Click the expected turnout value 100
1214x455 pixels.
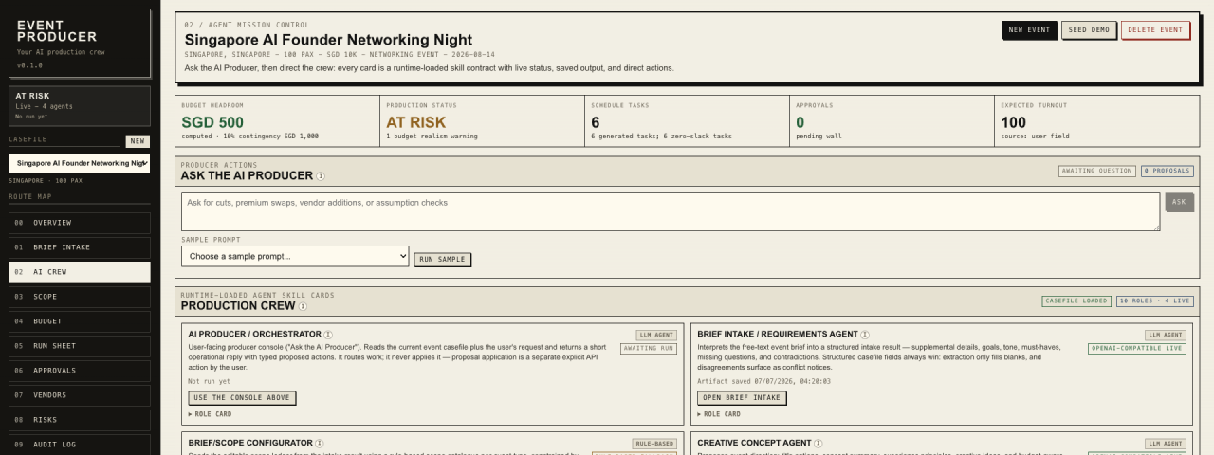tap(1013, 122)
